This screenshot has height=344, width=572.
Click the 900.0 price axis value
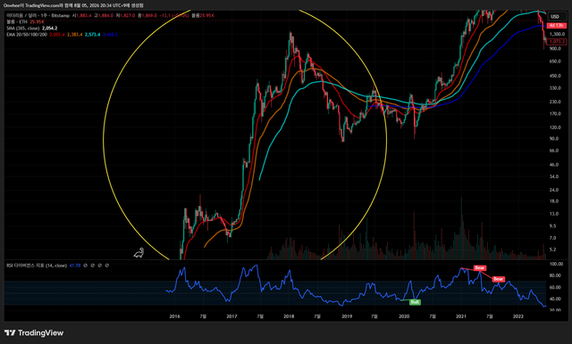point(554,48)
